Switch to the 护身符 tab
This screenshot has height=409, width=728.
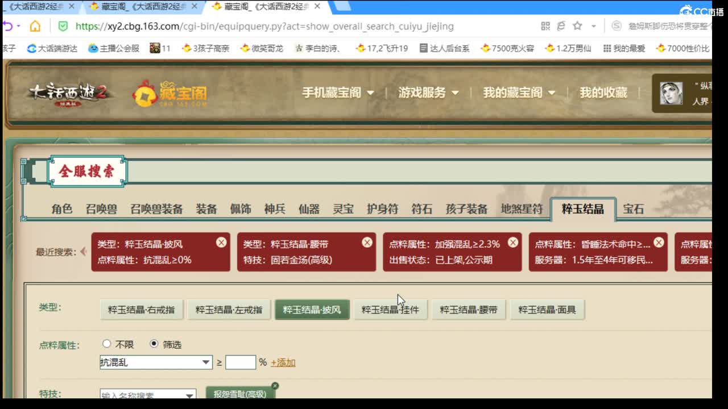[382, 209]
